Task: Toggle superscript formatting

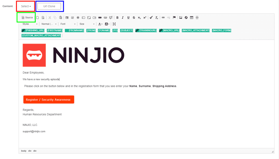Action: [x=145, y=17]
